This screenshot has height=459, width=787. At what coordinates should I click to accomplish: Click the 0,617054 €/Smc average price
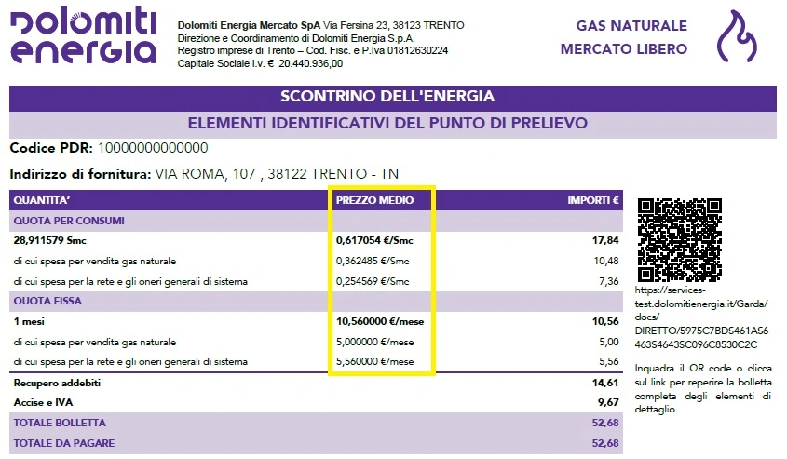(x=374, y=241)
